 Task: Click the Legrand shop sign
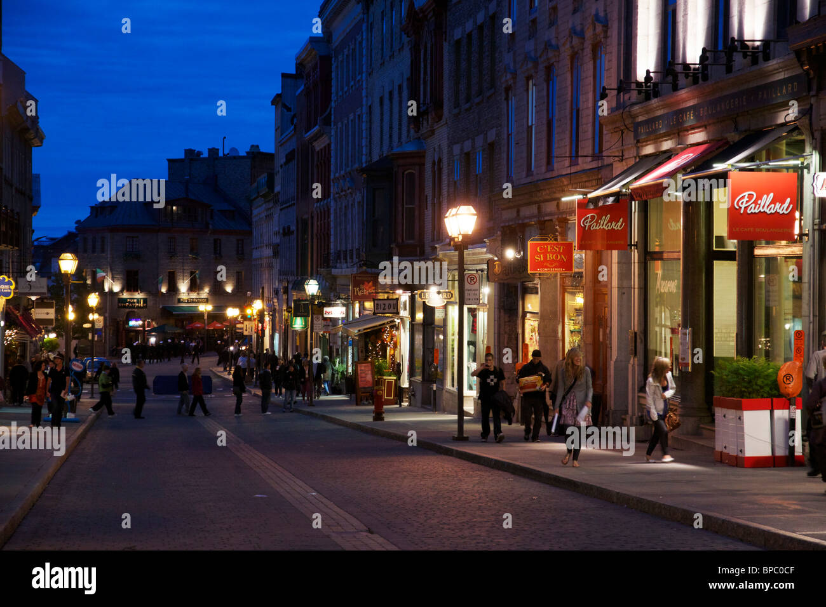pos(436,296)
